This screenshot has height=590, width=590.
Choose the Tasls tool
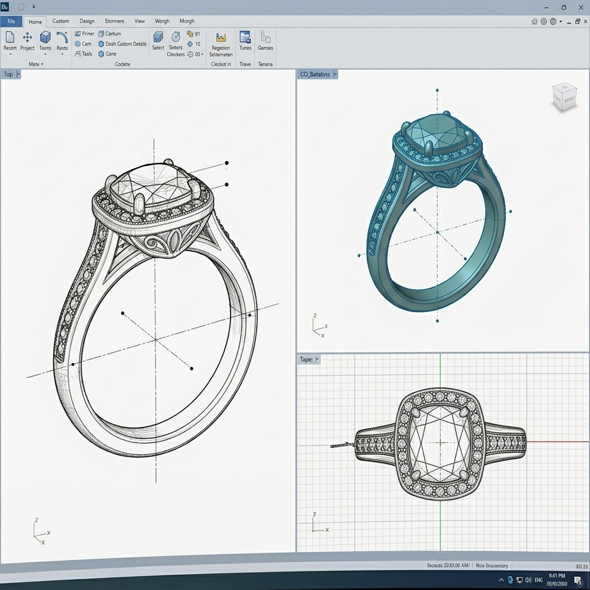click(84, 54)
